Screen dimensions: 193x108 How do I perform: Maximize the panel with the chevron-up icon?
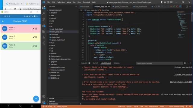188,63
